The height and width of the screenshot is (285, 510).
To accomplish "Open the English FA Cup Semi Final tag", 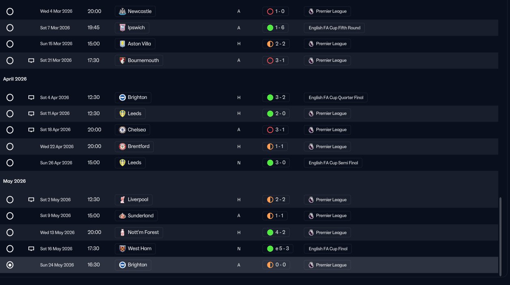I will point(333,163).
